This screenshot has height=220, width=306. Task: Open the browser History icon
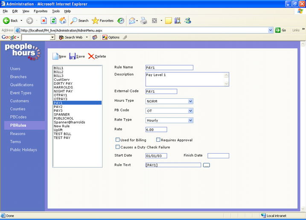point(121,20)
